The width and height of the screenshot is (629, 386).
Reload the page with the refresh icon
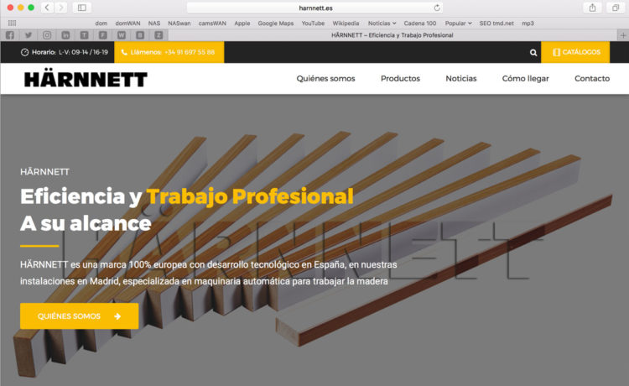coord(437,8)
